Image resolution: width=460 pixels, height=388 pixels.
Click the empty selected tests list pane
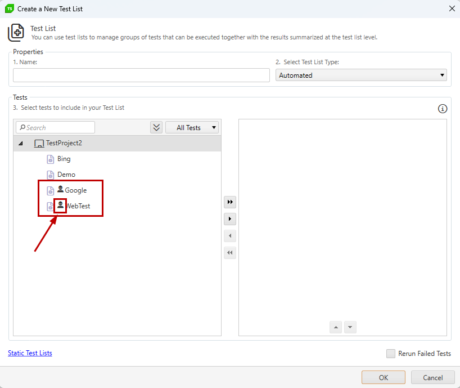342,228
